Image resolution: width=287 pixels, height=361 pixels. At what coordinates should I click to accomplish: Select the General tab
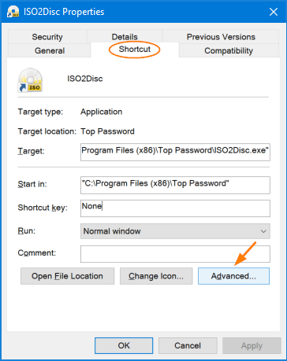pyautogui.click(x=50, y=50)
